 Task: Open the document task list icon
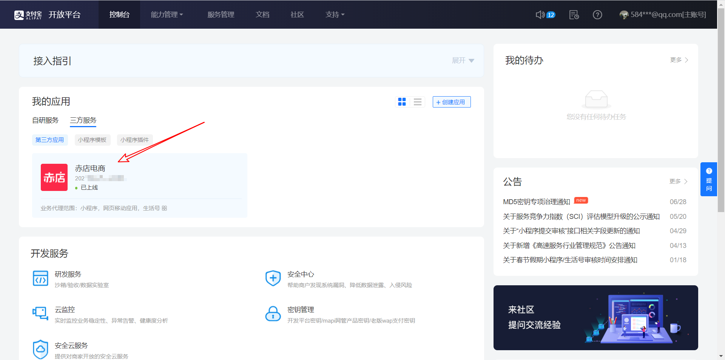pyautogui.click(x=574, y=15)
